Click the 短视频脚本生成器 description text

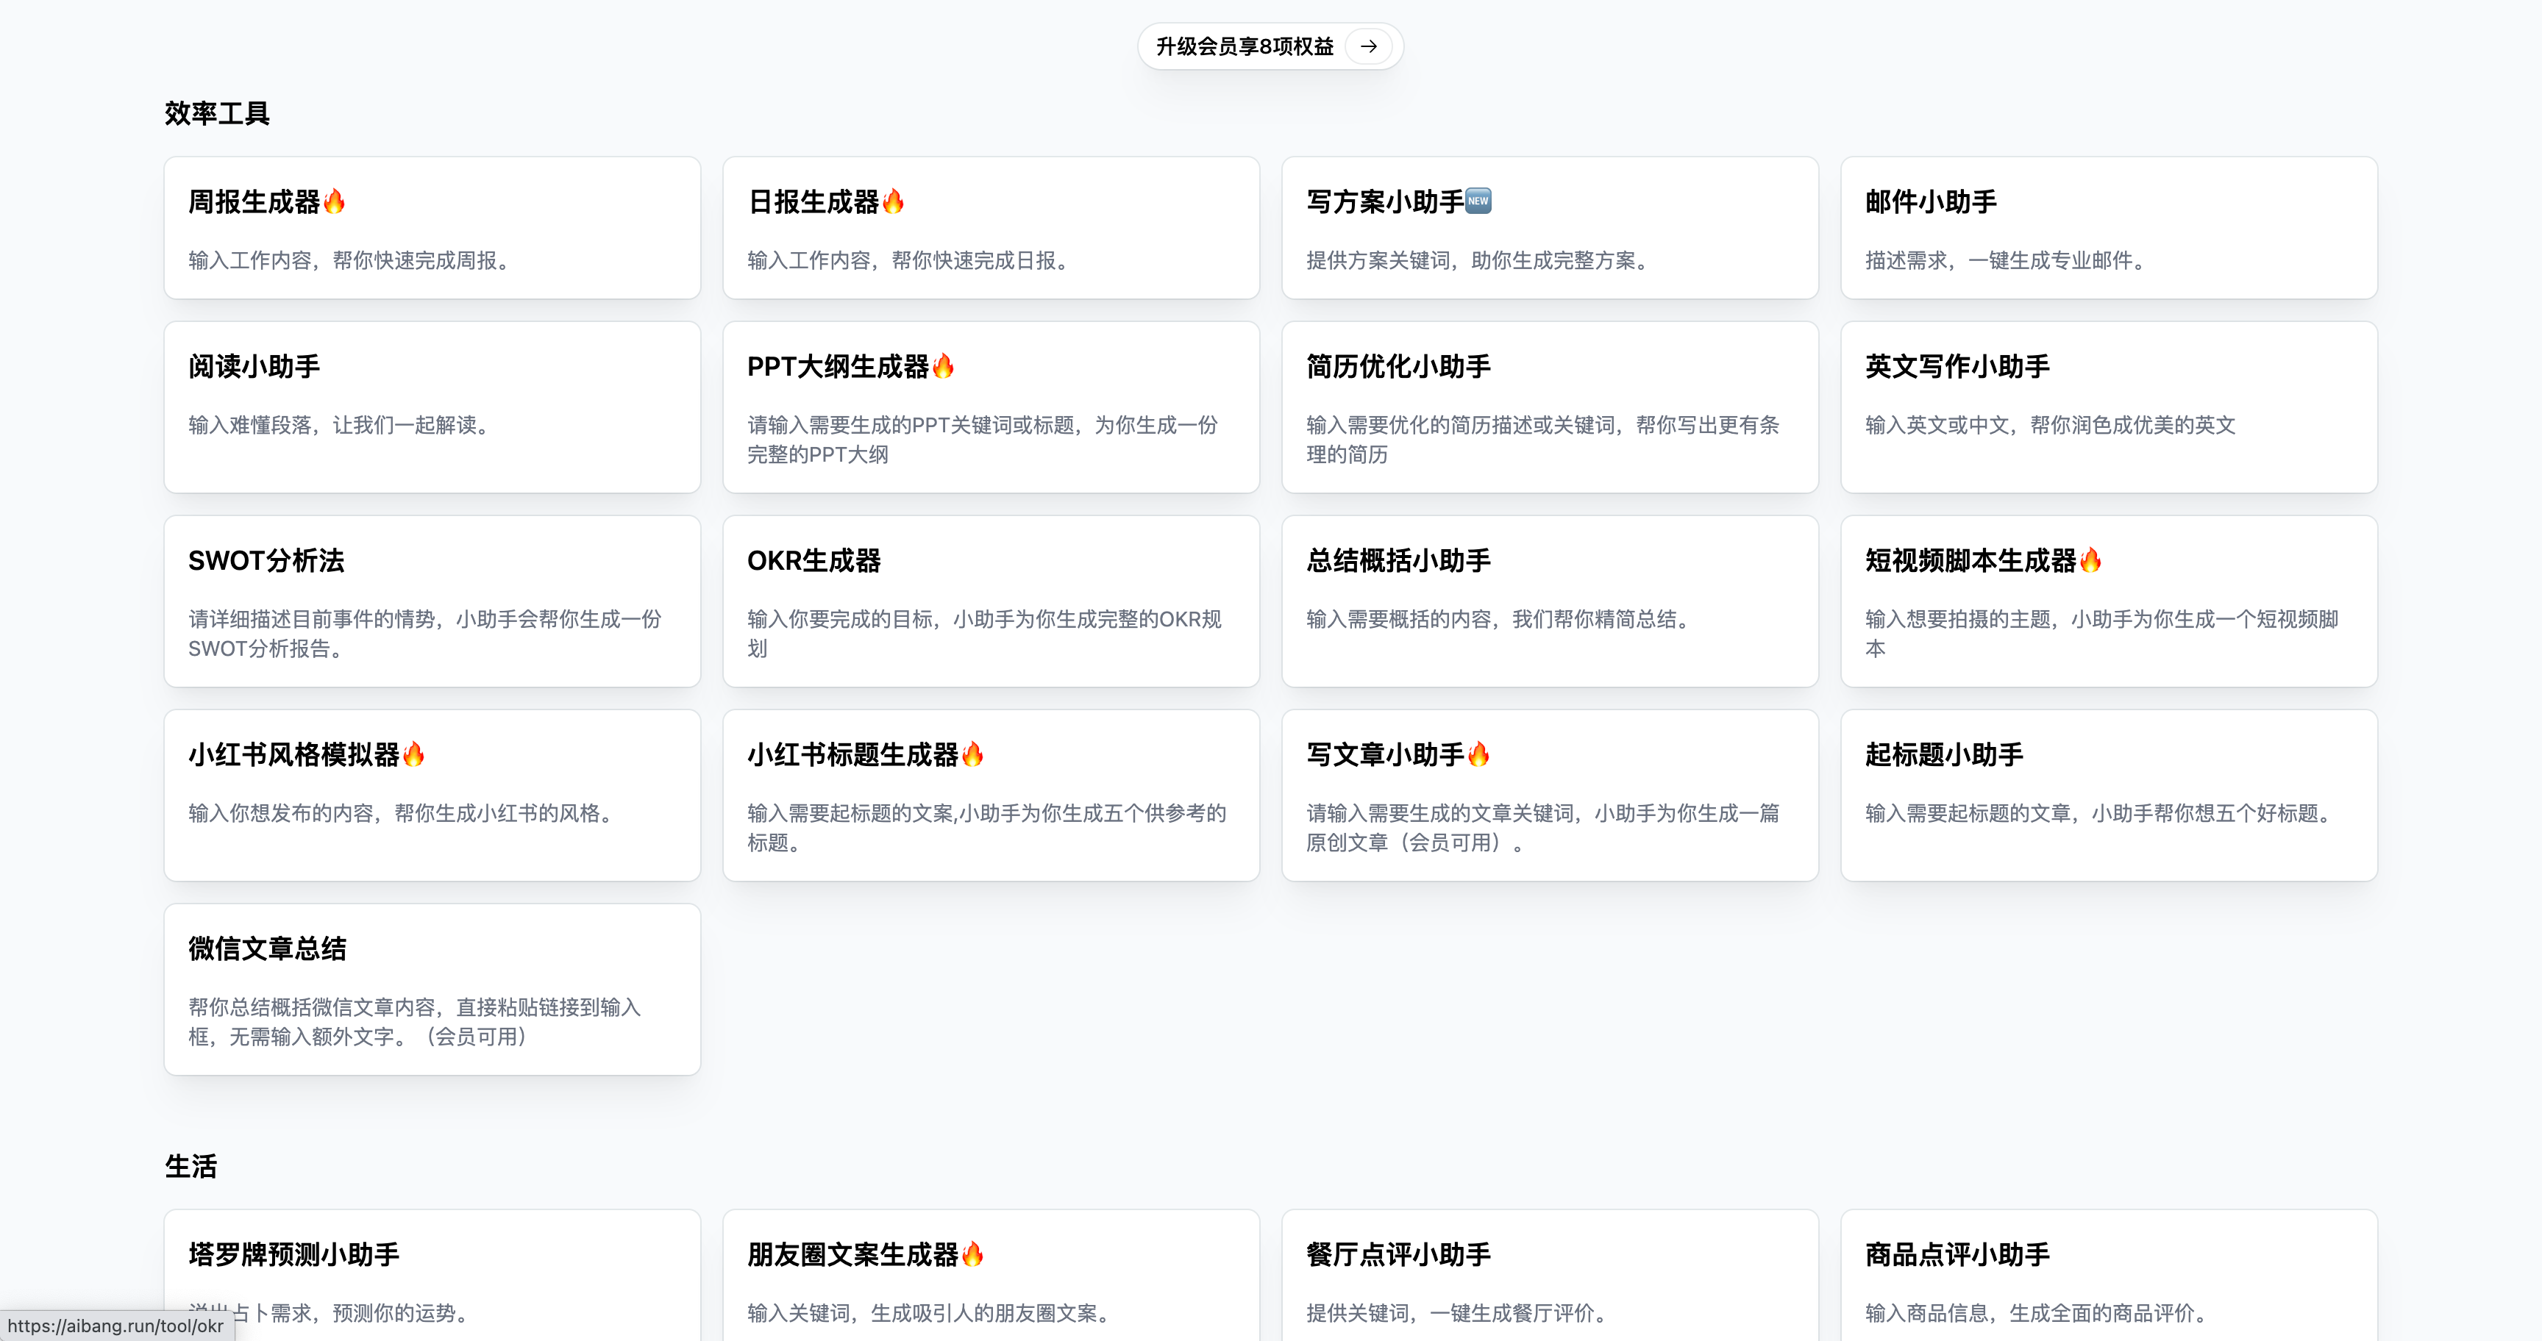point(2102,634)
